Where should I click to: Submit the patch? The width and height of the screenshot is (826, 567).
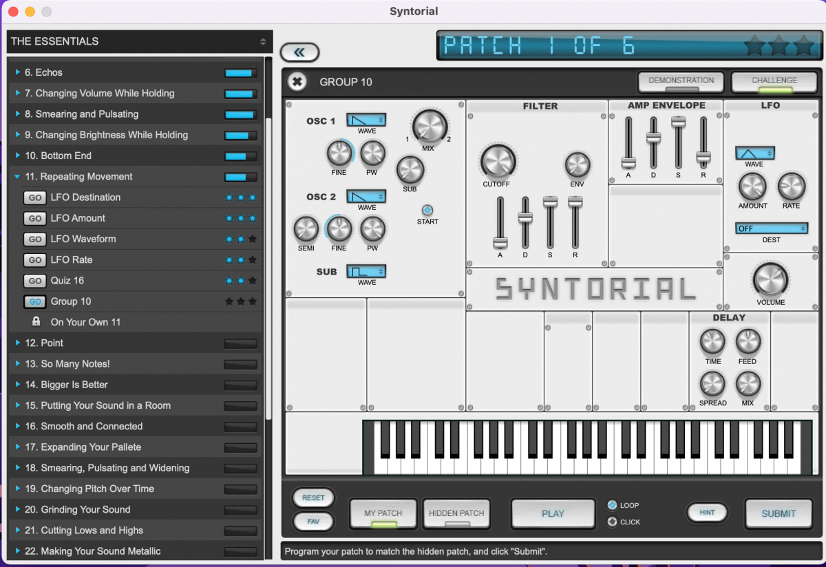pyautogui.click(x=779, y=513)
